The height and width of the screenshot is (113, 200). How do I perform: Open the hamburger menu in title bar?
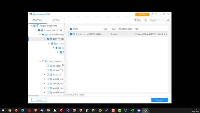click(x=157, y=14)
